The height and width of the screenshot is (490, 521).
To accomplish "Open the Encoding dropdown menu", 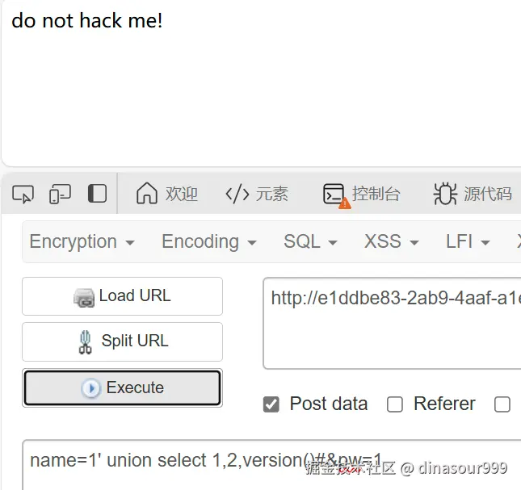I will [209, 241].
